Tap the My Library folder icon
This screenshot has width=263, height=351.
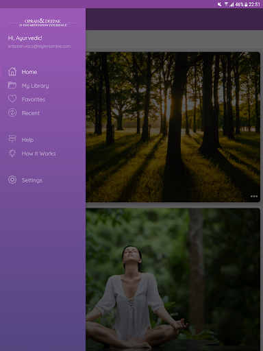pos(12,85)
